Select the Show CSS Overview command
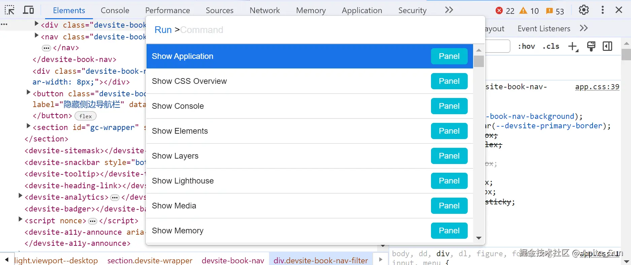The height and width of the screenshot is (265, 631). click(x=310, y=81)
